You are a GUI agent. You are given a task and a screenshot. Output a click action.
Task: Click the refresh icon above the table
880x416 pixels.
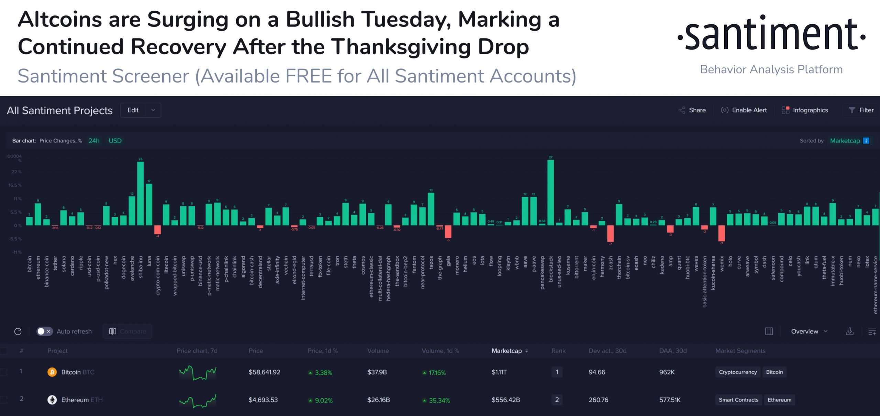click(18, 331)
